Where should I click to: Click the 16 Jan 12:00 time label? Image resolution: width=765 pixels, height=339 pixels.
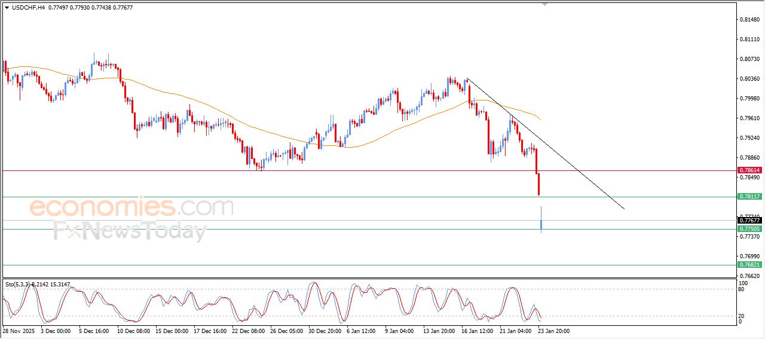point(476,330)
